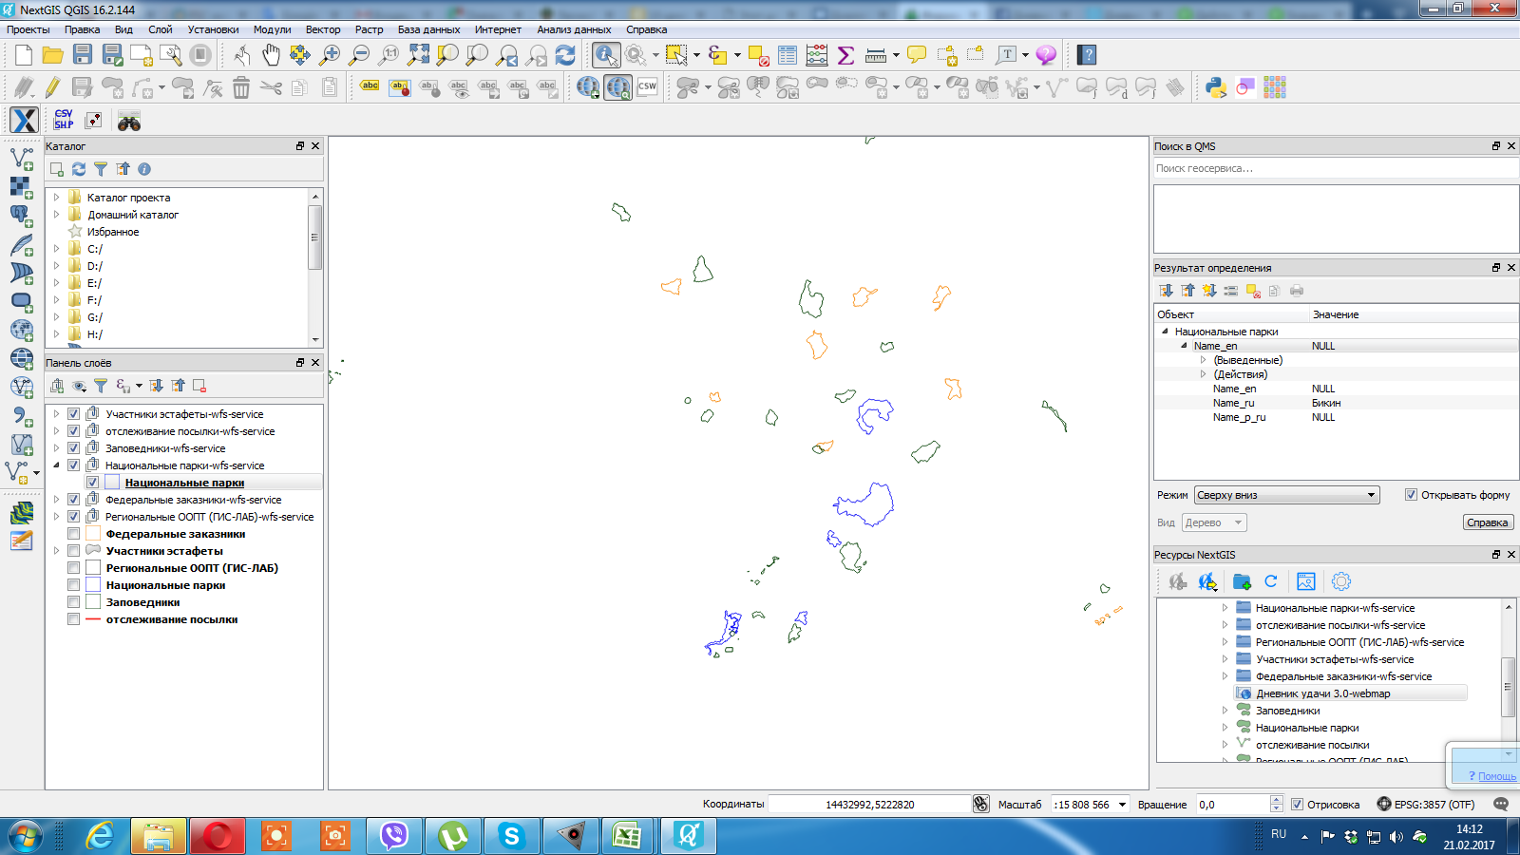This screenshot has width=1520, height=855.
Task: Toggle editing with the yellow pencil icon
Action: click(x=52, y=88)
